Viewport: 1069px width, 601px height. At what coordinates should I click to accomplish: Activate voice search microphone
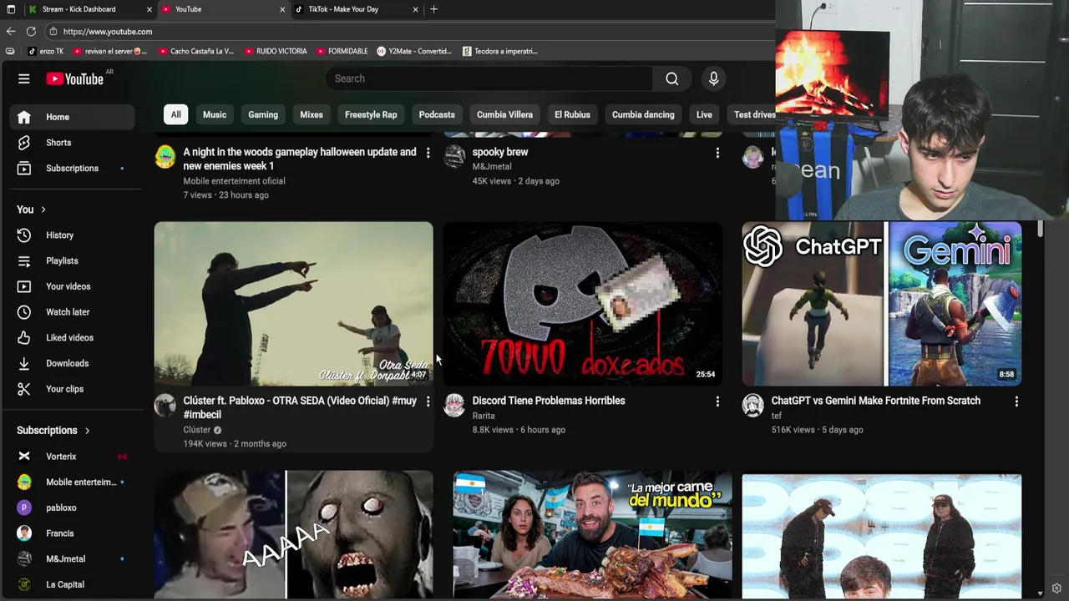tap(713, 78)
